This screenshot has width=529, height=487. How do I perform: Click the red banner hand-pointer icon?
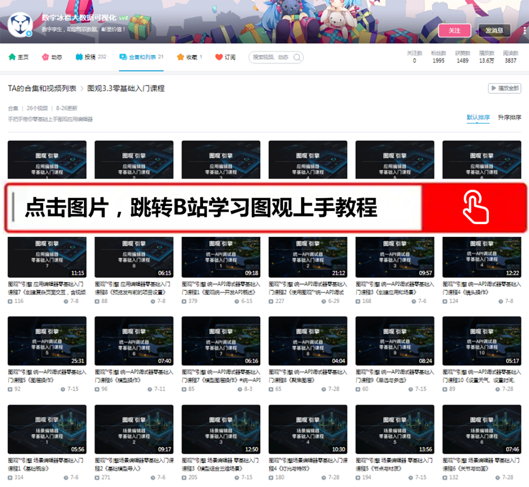pyautogui.click(x=475, y=207)
